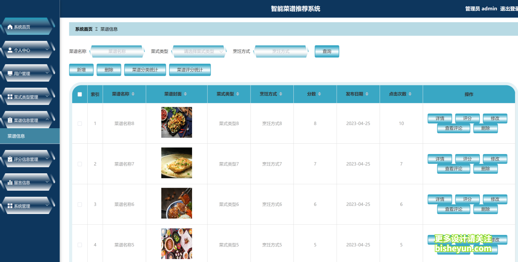The height and width of the screenshot is (262, 518).
Task: Toggle the select-all checkbox in table header
Action: pos(80,94)
